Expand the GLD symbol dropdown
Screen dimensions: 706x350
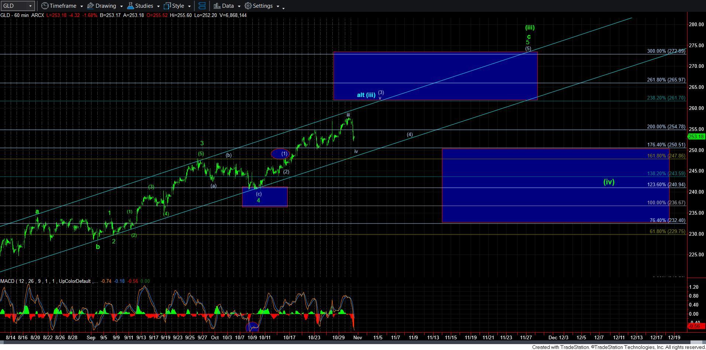point(30,6)
